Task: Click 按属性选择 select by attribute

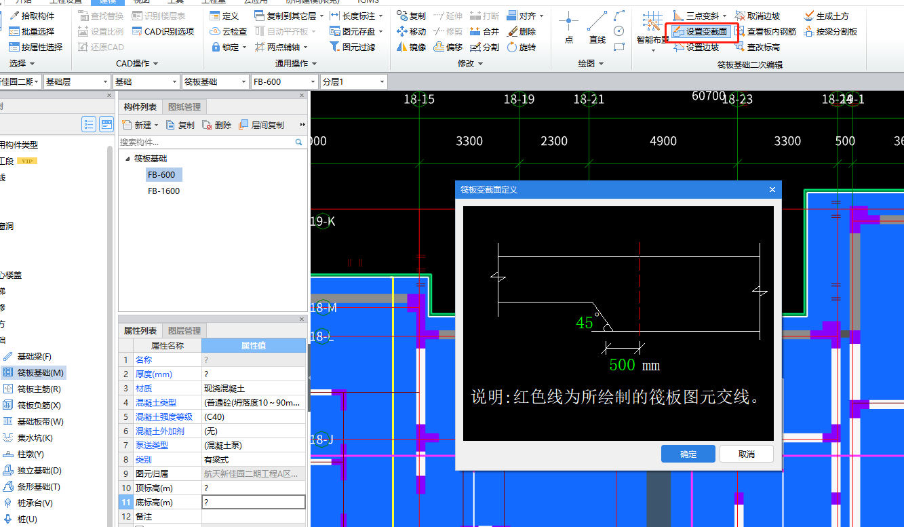Action: click(35, 47)
